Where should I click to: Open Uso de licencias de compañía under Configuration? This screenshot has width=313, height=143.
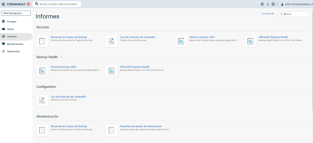point(68,97)
